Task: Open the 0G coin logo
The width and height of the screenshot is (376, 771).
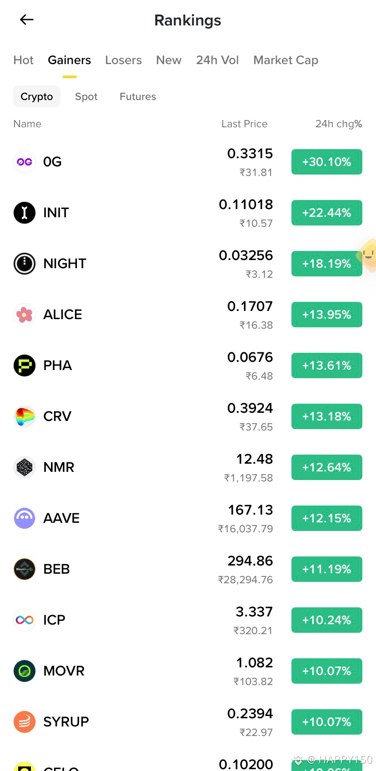Action: coord(25,162)
